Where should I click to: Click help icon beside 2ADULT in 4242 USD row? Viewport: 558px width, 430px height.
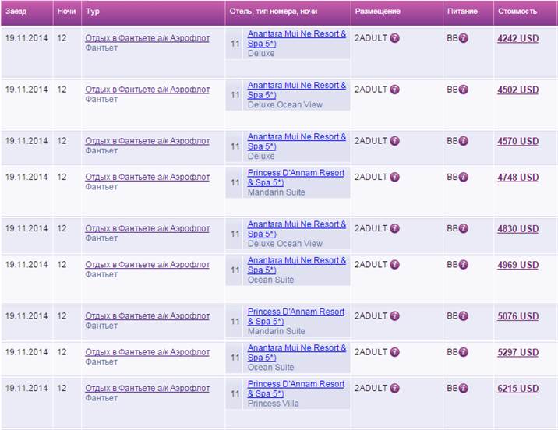click(x=394, y=38)
